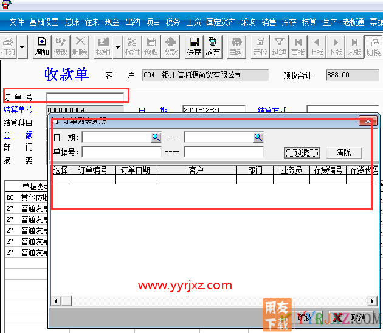Click the 打印 print toolbar icon
This screenshot has width=383, height=333.
tap(8, 47)
